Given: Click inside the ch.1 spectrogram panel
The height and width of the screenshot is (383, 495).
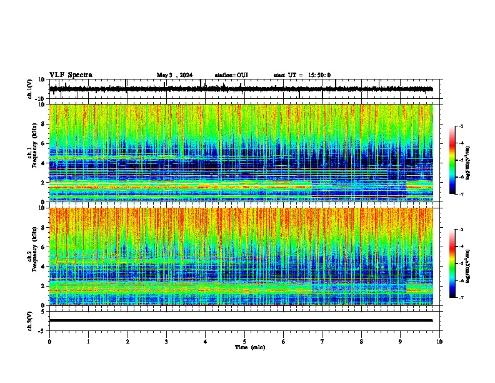Looking at the screenshot, I should tap(241, 153).
